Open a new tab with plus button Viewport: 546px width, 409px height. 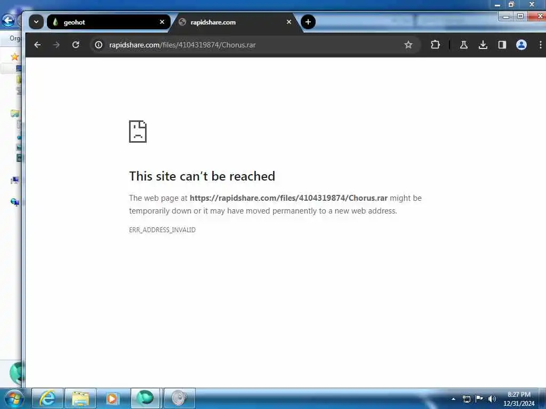308,22
